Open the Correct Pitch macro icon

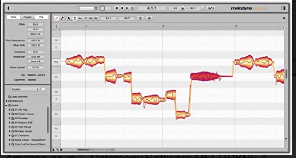coord(140,18)
